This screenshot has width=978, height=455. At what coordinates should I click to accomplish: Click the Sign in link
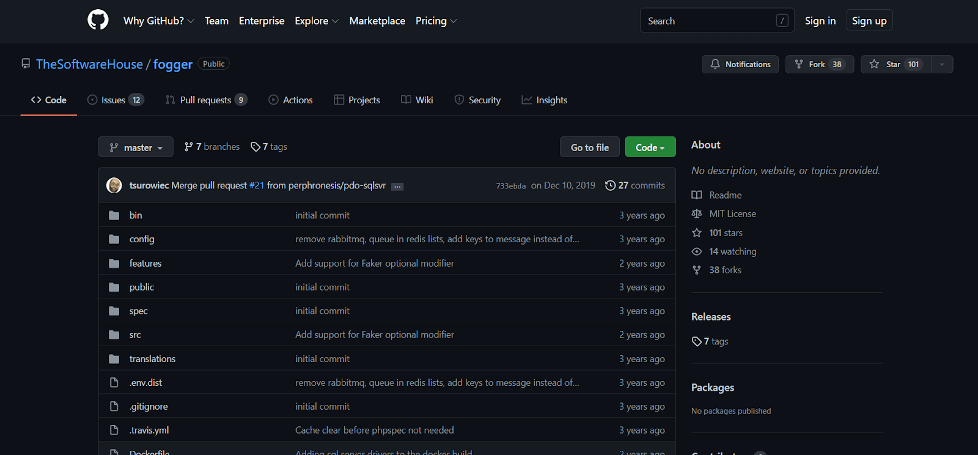pos(820,21)
